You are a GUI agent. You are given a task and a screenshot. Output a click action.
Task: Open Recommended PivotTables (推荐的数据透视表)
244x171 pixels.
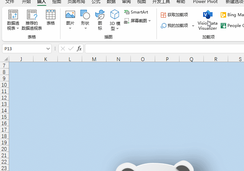[32, 15]
